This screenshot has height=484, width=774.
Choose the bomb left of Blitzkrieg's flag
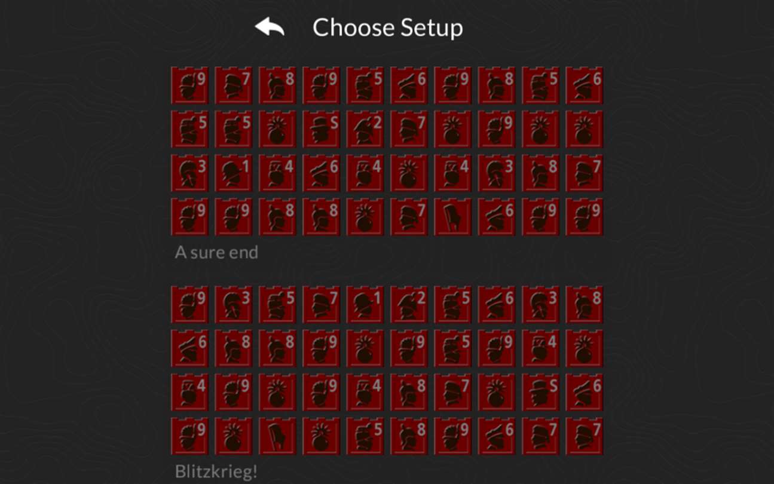234,436
